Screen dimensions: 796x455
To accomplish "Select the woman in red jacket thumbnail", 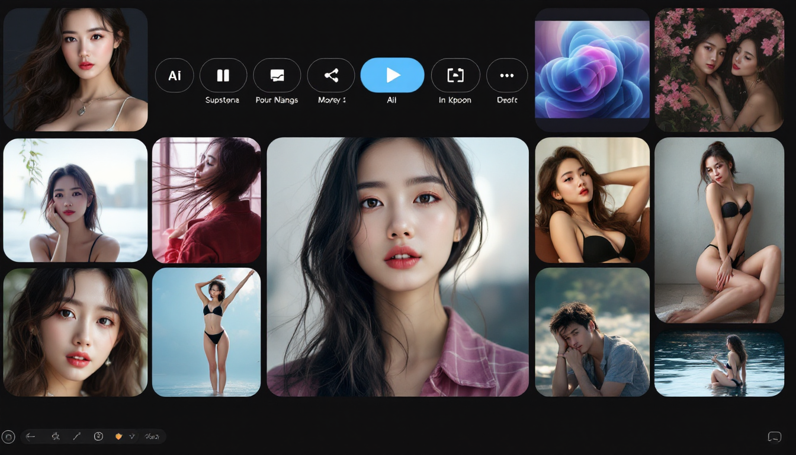I will (x=206, y=200).
